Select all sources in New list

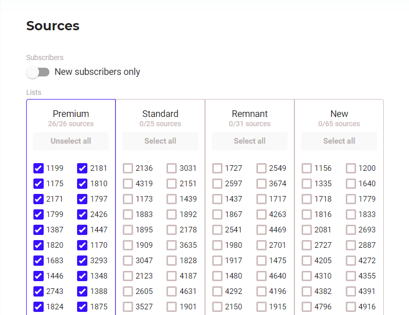[339, 141]
